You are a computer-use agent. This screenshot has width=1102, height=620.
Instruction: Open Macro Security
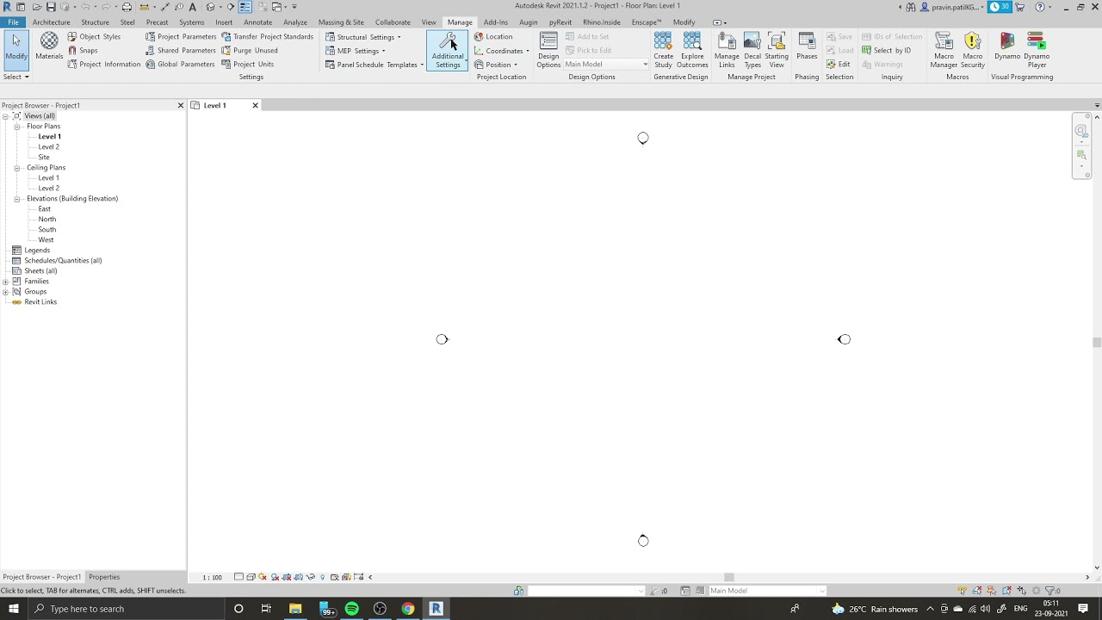pos(973,50)
